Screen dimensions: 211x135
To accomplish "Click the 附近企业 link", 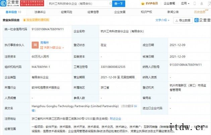I will click(x=115, y=119).
